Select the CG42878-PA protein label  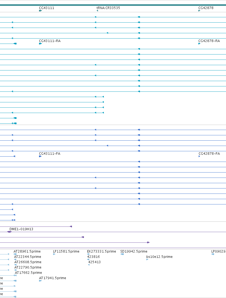[x=209, y=154]
